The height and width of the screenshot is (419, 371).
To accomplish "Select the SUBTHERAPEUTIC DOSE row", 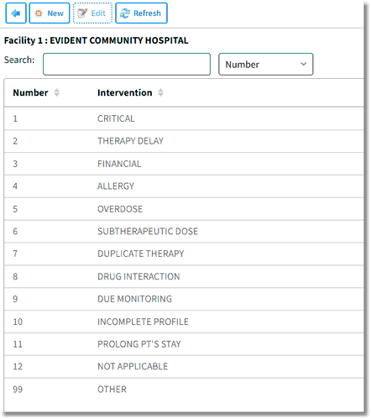I will tap(184, 231).
